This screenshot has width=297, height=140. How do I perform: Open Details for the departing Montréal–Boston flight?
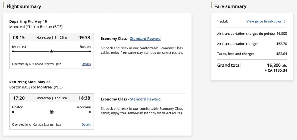[x=86, y=64]
